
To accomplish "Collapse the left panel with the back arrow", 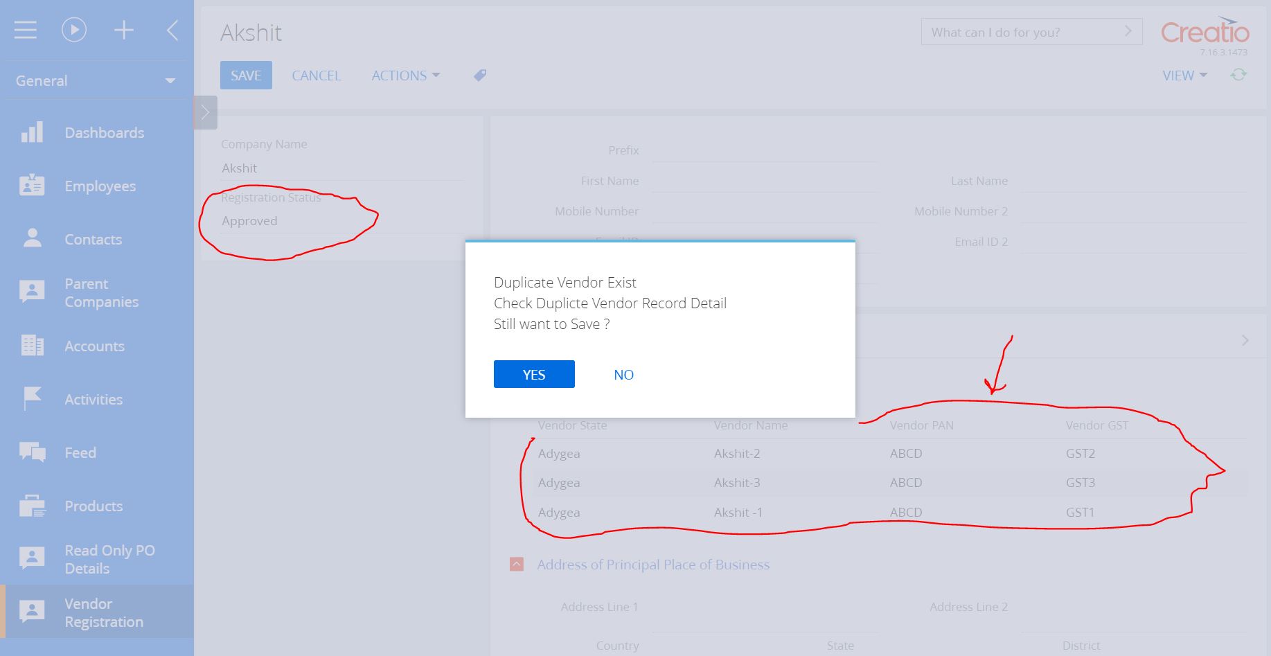I will tap(172, 30).
